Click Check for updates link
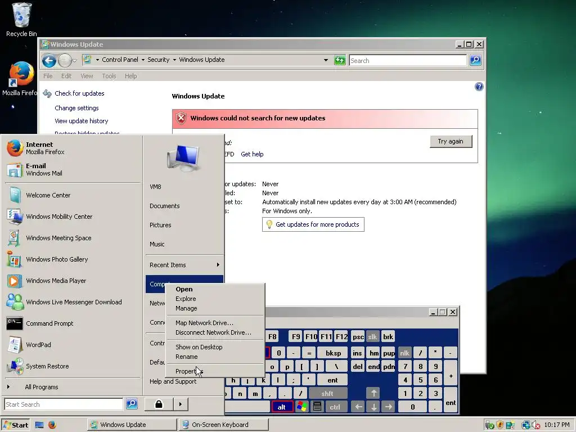Screen dimensions: 576x432 pos(79,93)
